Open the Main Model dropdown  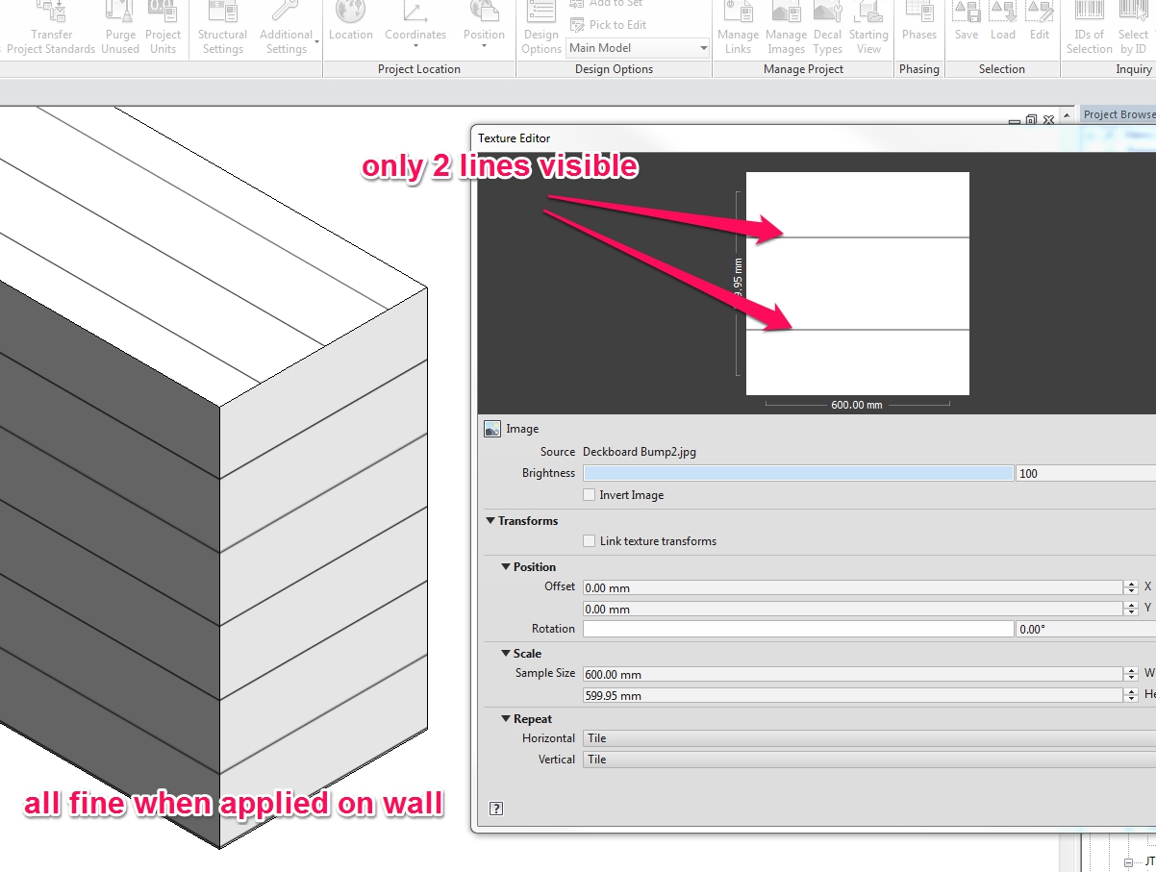pyautogui.click(x=702, y=47)
